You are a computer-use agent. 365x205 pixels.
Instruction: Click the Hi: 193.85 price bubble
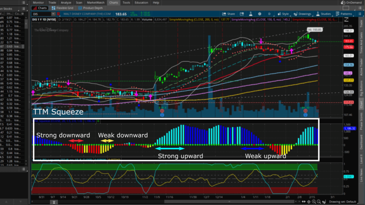coord(315,30)
